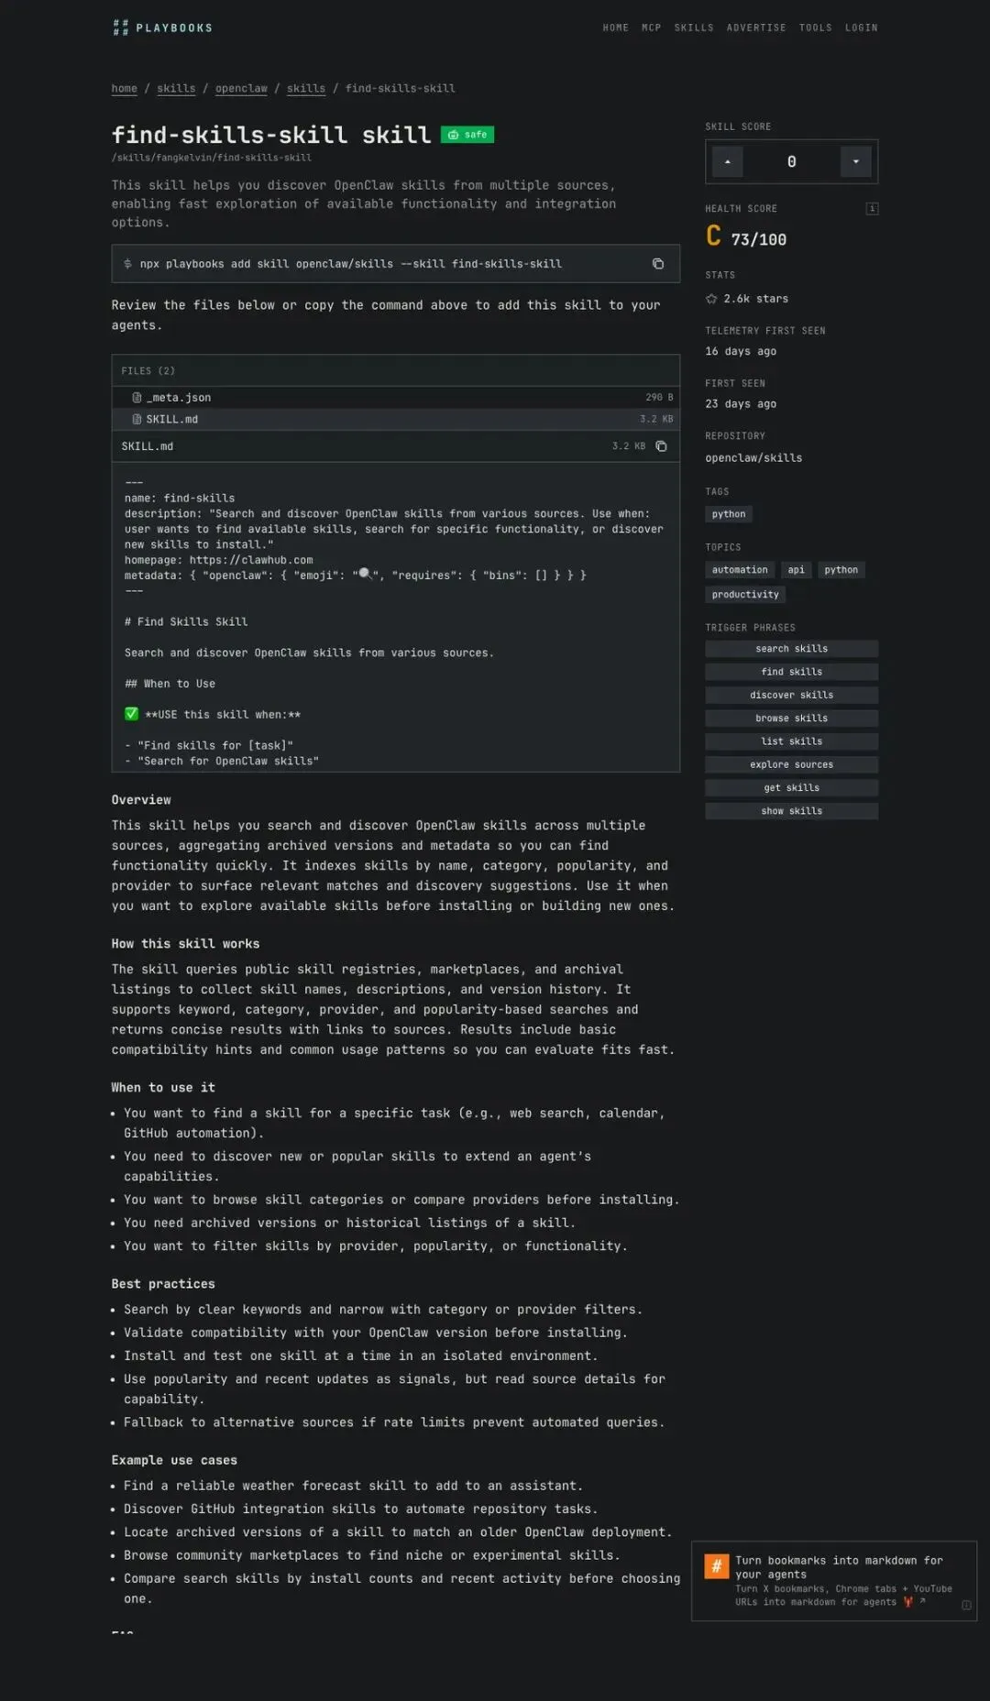Viewport: 990px width, 1701px height.
Task: Select the python topic under Topics
Action: point(841,570)
